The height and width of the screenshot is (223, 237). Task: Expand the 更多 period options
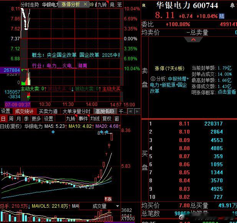coord(36,119)
